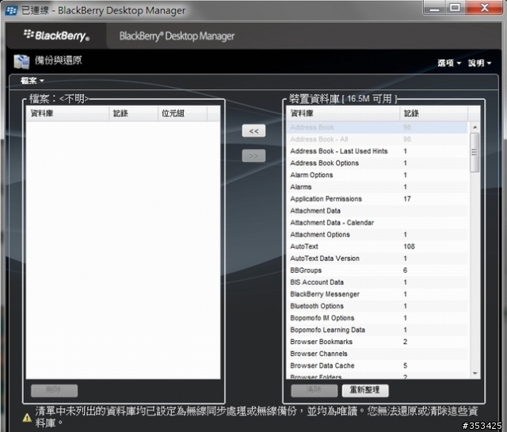The height and width of the screenshot is (432, 507).
Task: Click the 清除 (Clear) button under device databases
Action: tap(314, 390)
